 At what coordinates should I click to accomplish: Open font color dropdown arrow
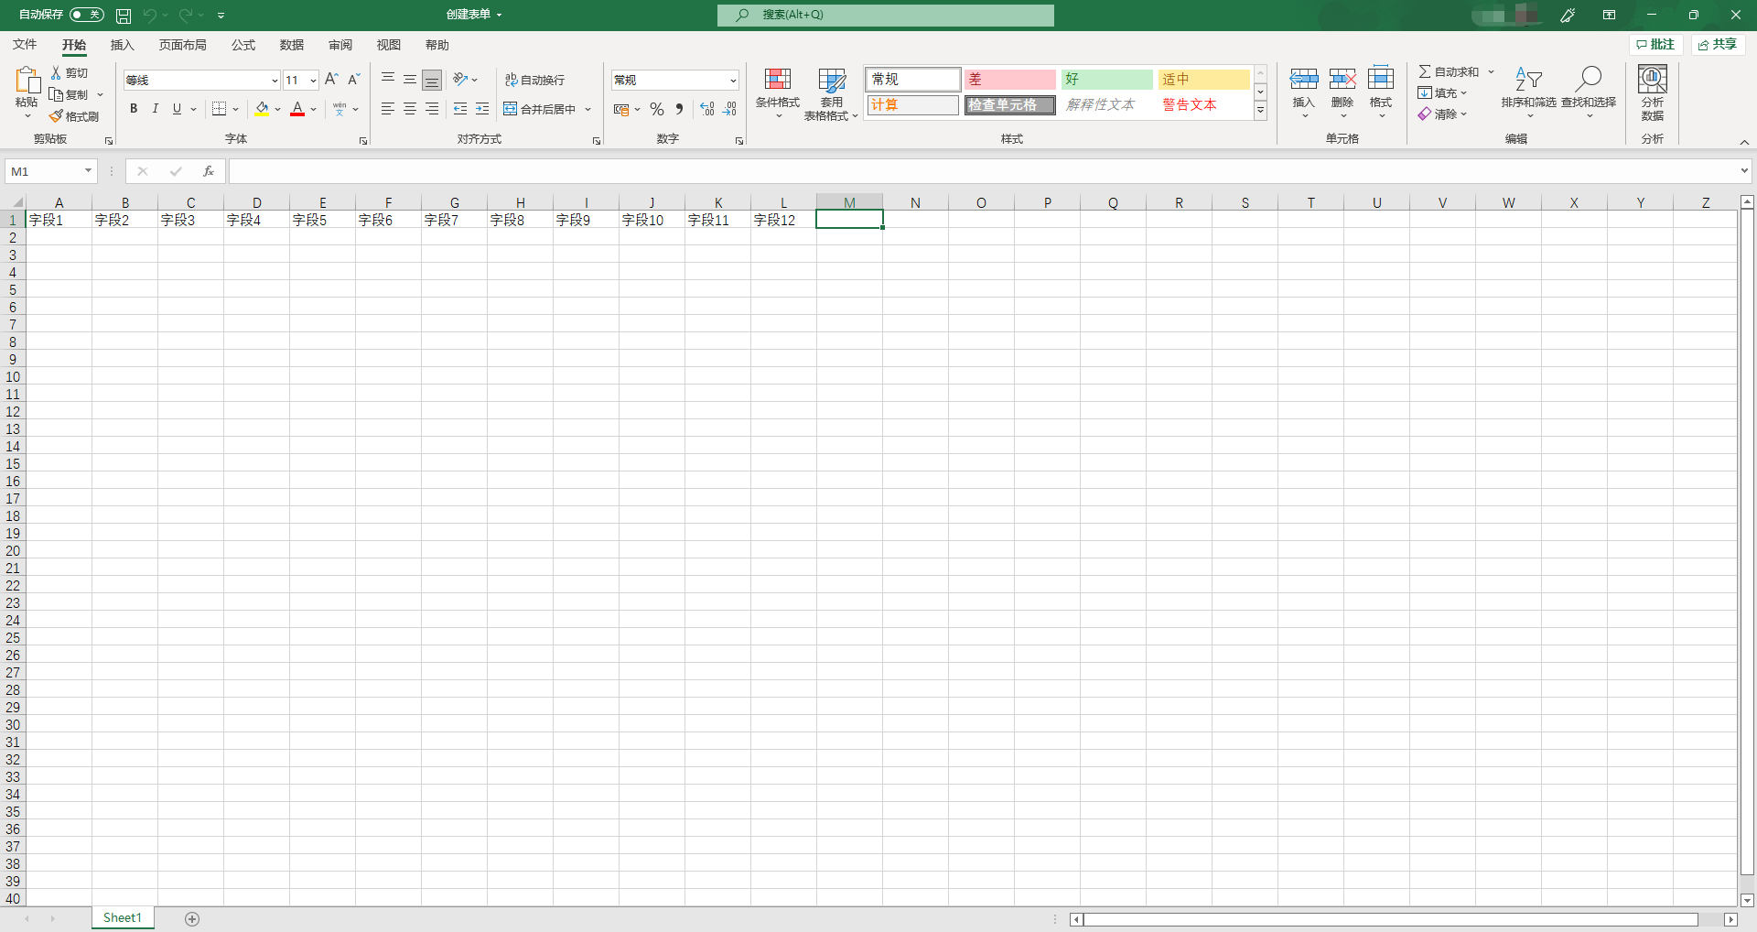pyautogui.click(x=313, y=109)
